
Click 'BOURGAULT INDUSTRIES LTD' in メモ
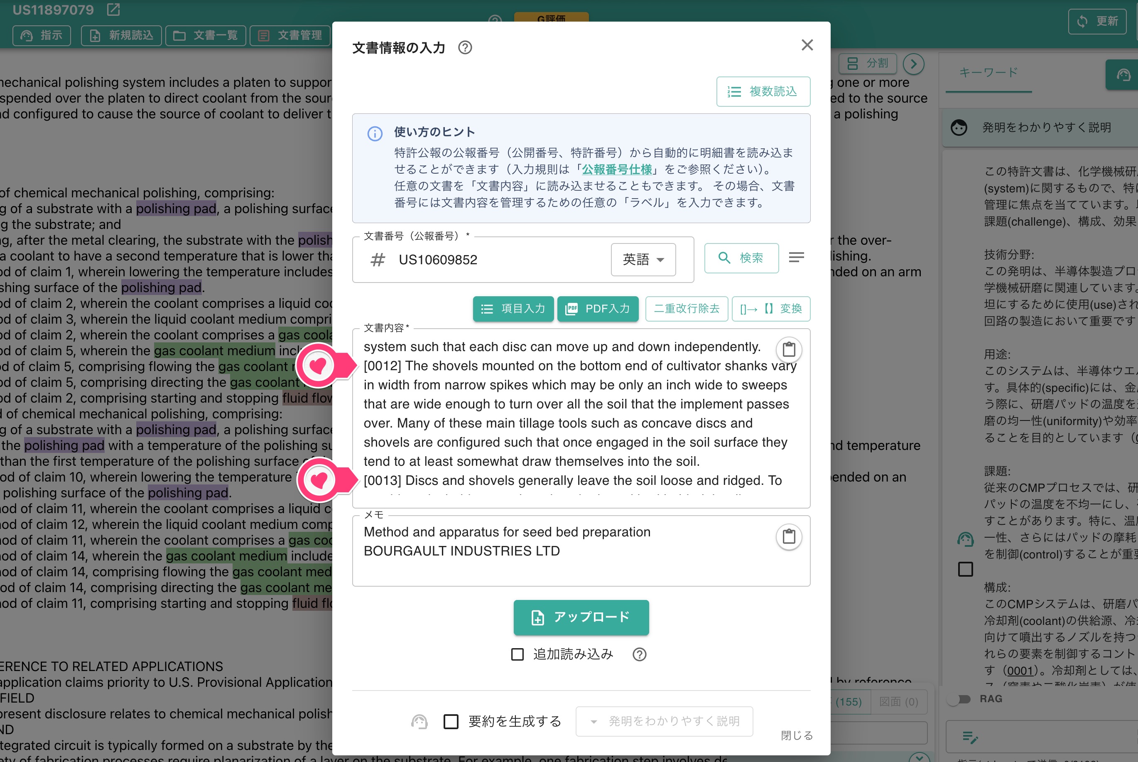[x=461, y=551]
